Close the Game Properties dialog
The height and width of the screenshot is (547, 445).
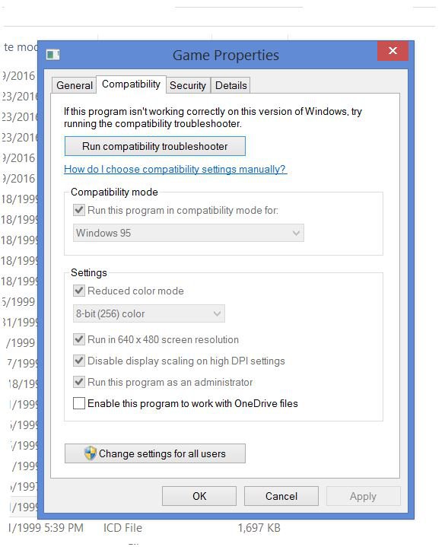point(393,51)
